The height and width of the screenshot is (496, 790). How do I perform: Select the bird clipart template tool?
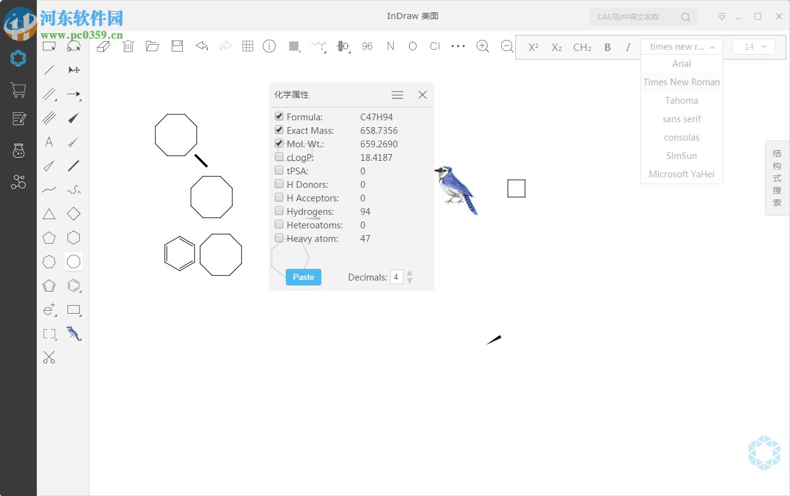[74, 333]
